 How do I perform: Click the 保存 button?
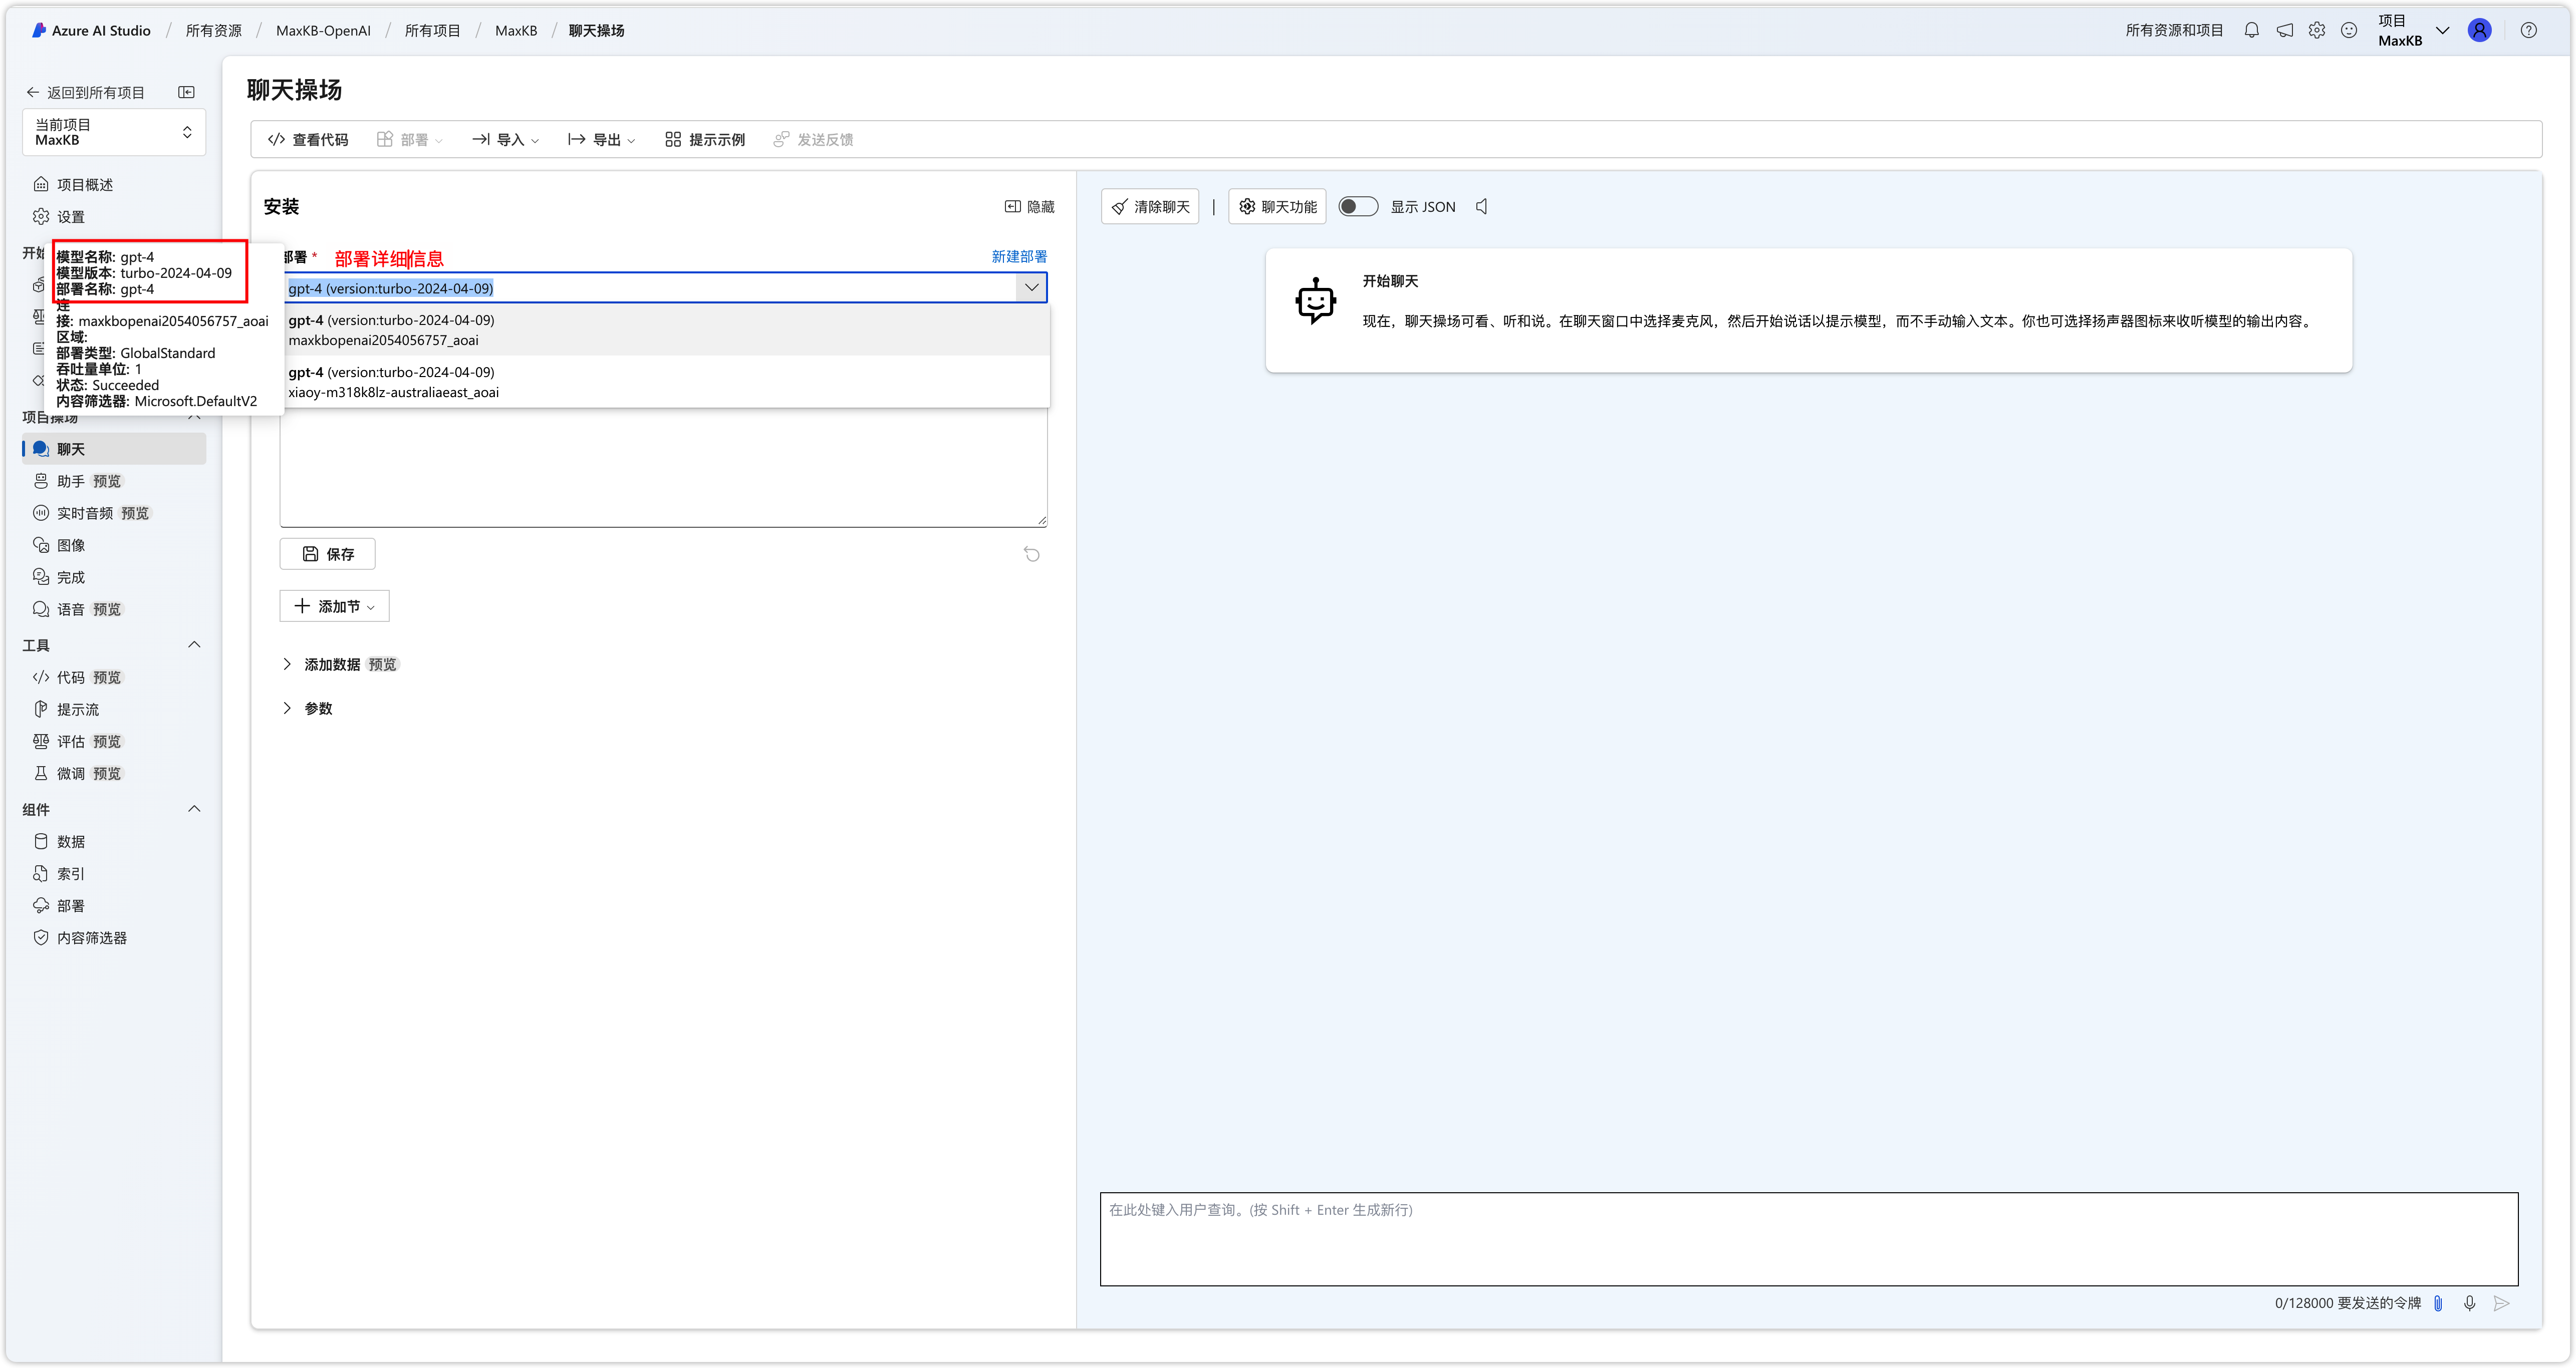(327, 554)
